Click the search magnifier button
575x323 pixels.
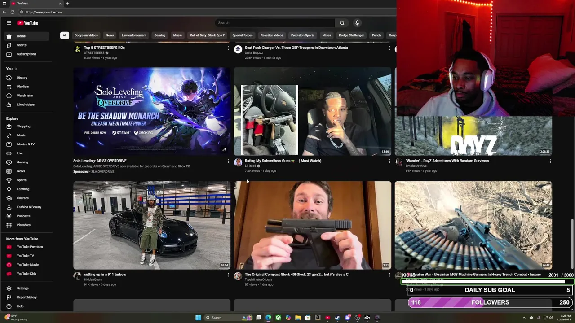point(342,23)
